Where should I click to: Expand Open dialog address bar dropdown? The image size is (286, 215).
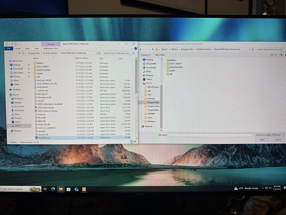click(x=249, y=49)
